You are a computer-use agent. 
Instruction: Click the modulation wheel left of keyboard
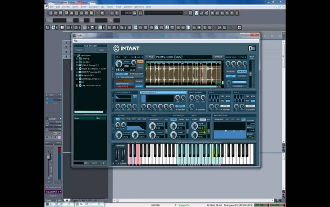tap(122, 155)
